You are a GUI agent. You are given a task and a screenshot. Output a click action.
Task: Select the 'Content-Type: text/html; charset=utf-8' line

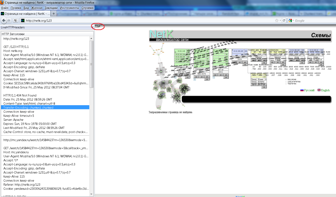(29, 104)
